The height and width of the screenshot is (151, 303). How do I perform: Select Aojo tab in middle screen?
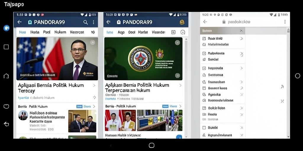click(121, 32)
